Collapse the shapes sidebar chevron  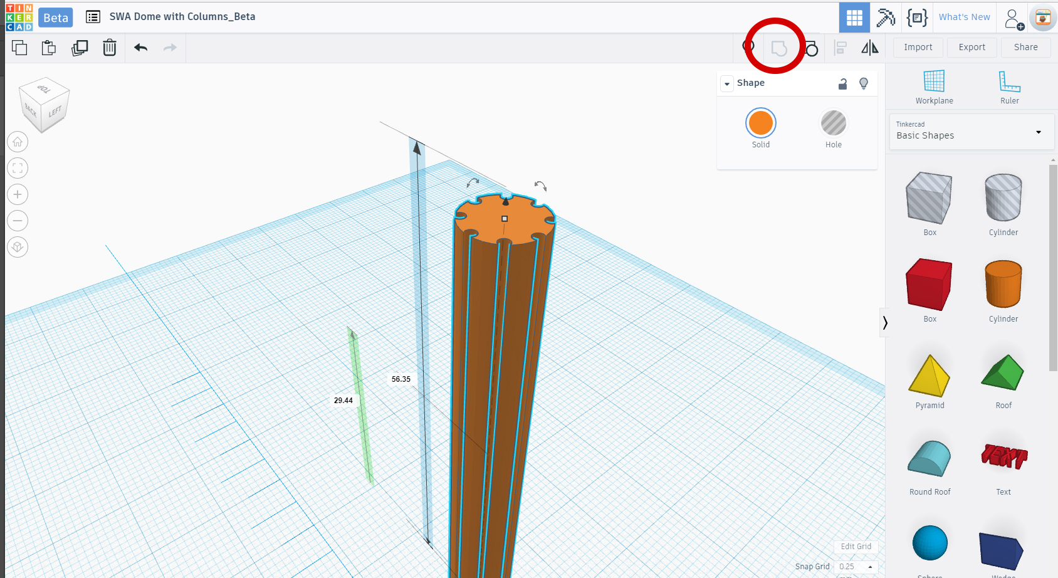point(884,323)
